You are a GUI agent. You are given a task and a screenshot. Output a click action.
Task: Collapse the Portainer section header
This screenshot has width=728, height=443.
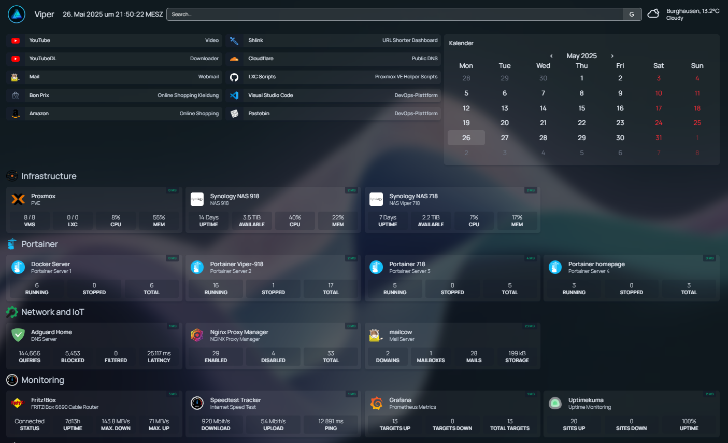point(39,244)
